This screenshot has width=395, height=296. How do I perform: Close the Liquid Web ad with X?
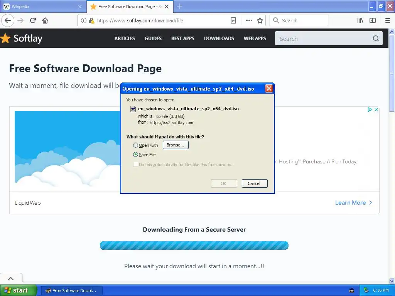376,109
